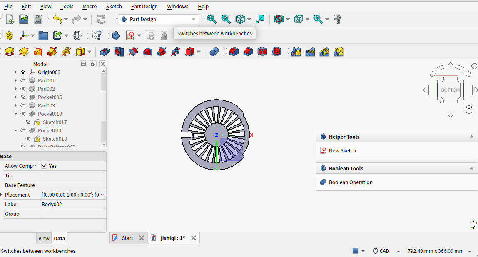Click the BOTTOM face of navigation cube
Viewport: 478px width, 257px height.
click(450, 90)
